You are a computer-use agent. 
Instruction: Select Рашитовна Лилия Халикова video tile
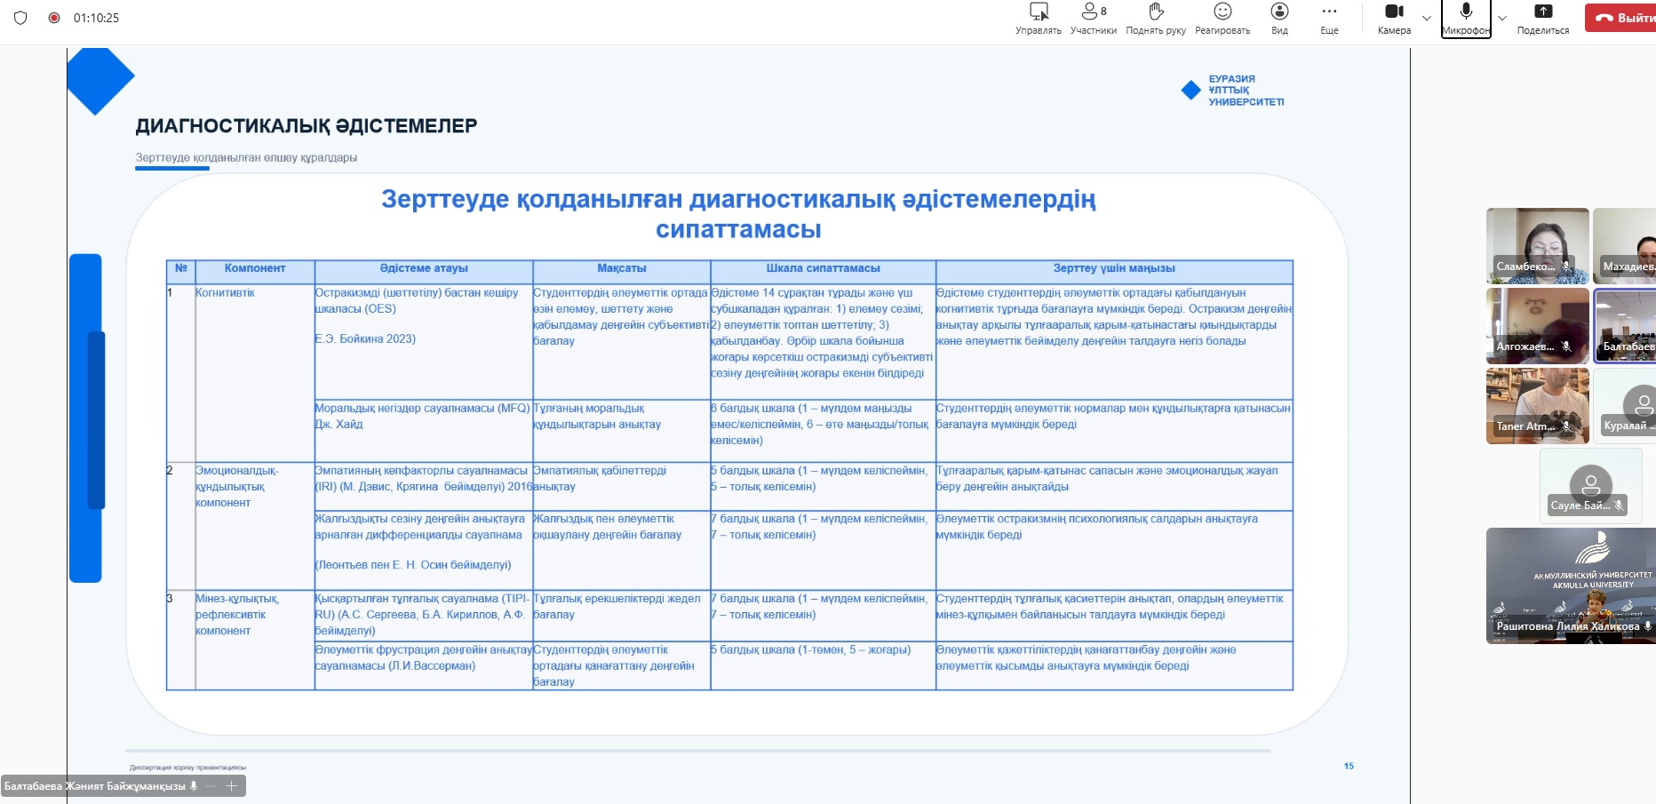click(x=1571, y=585)
